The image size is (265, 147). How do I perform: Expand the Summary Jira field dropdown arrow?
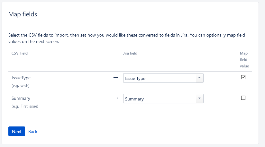point(199,99)
